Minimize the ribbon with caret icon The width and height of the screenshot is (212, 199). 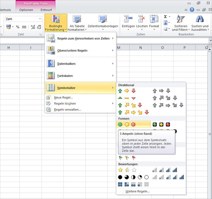coord(186,10)
